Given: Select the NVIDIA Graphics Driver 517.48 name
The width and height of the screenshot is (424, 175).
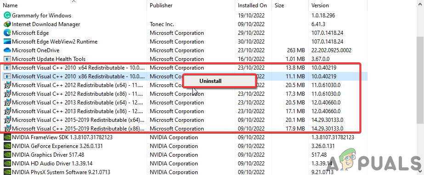Looking at the screenshot, I should tap(48, 154).
